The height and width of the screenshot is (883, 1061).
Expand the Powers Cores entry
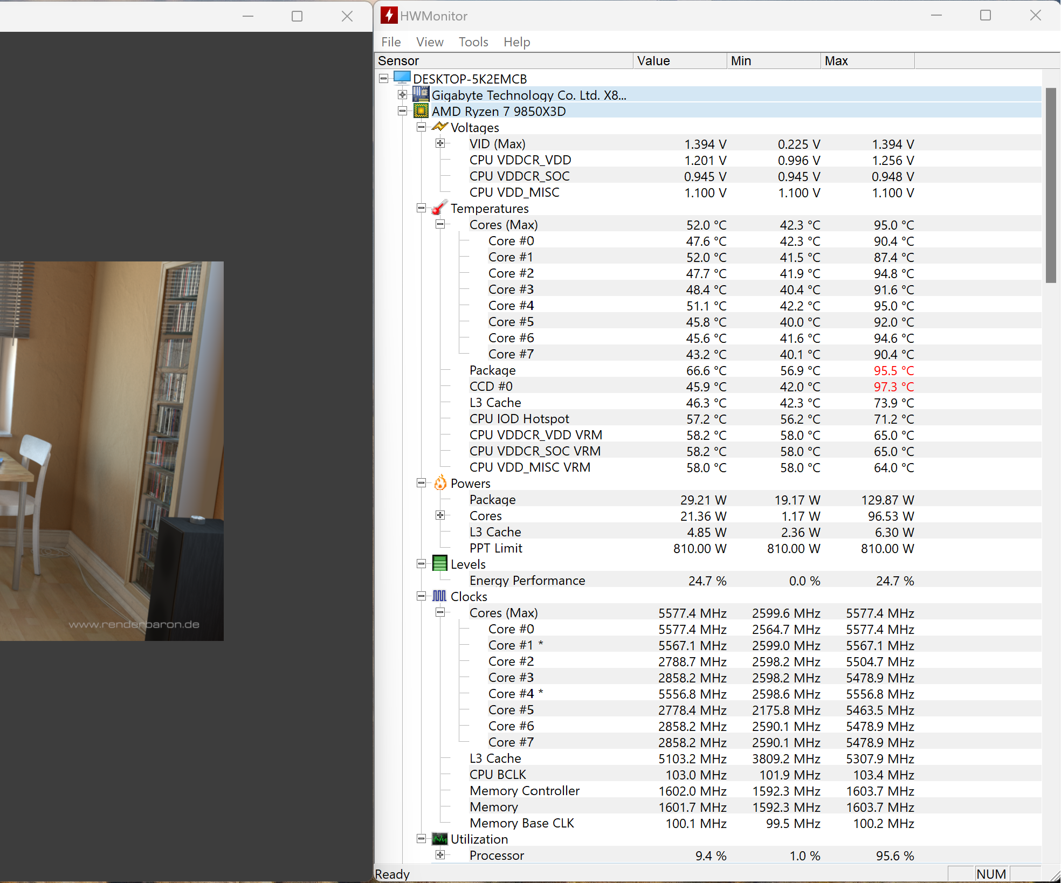click(x=440, y=515)
